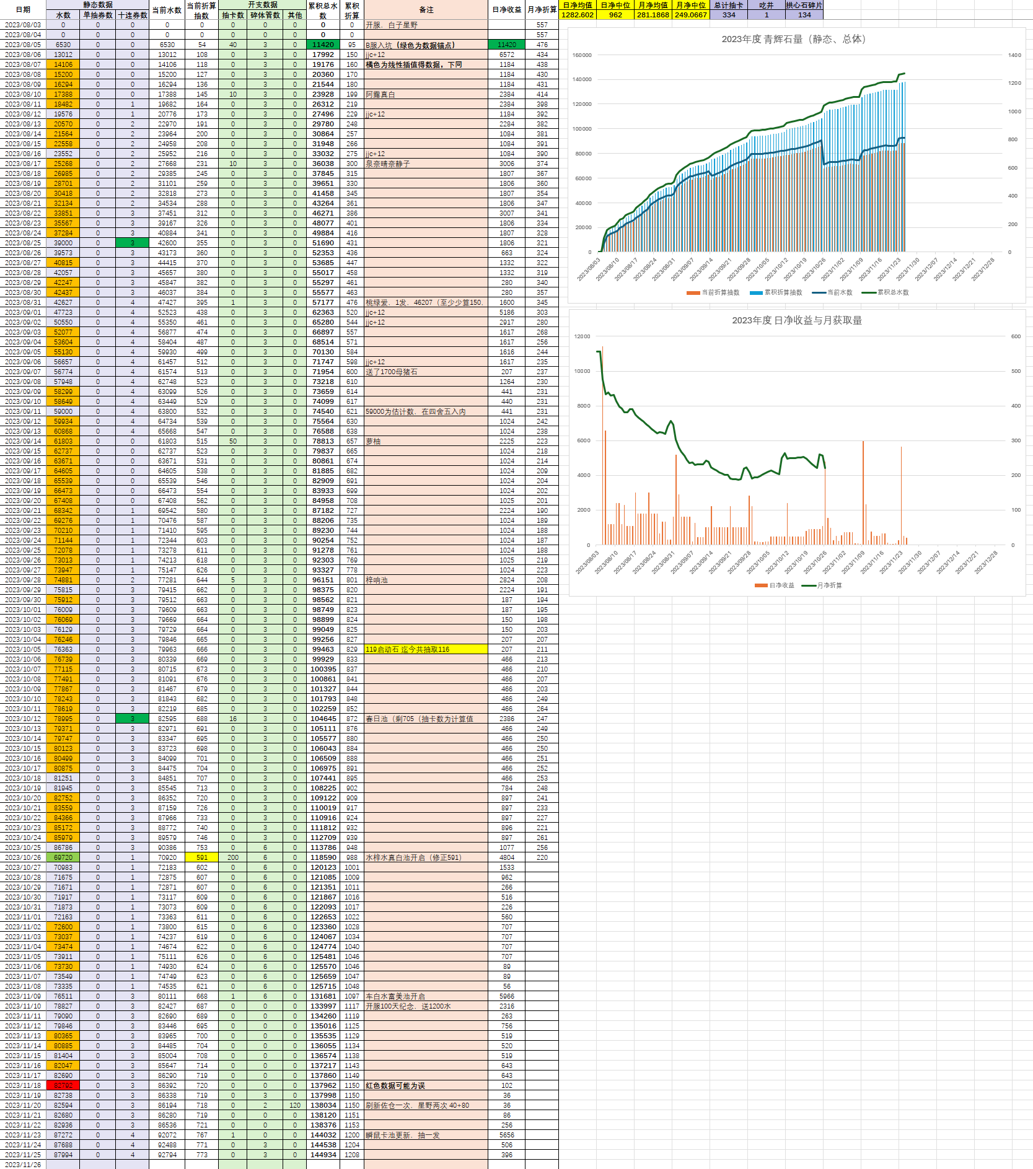Select the date cell 2023/11/26
The width and height of the screenshot is (1033, 1169).
click(23, 1165)
